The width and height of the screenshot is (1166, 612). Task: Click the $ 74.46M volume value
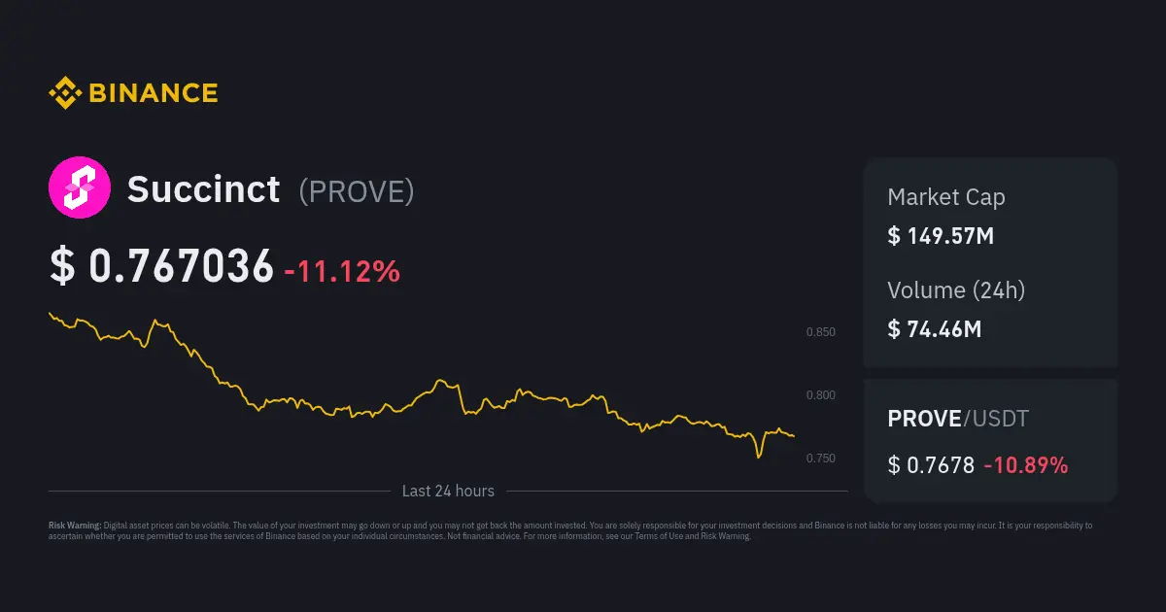(935, 329)
